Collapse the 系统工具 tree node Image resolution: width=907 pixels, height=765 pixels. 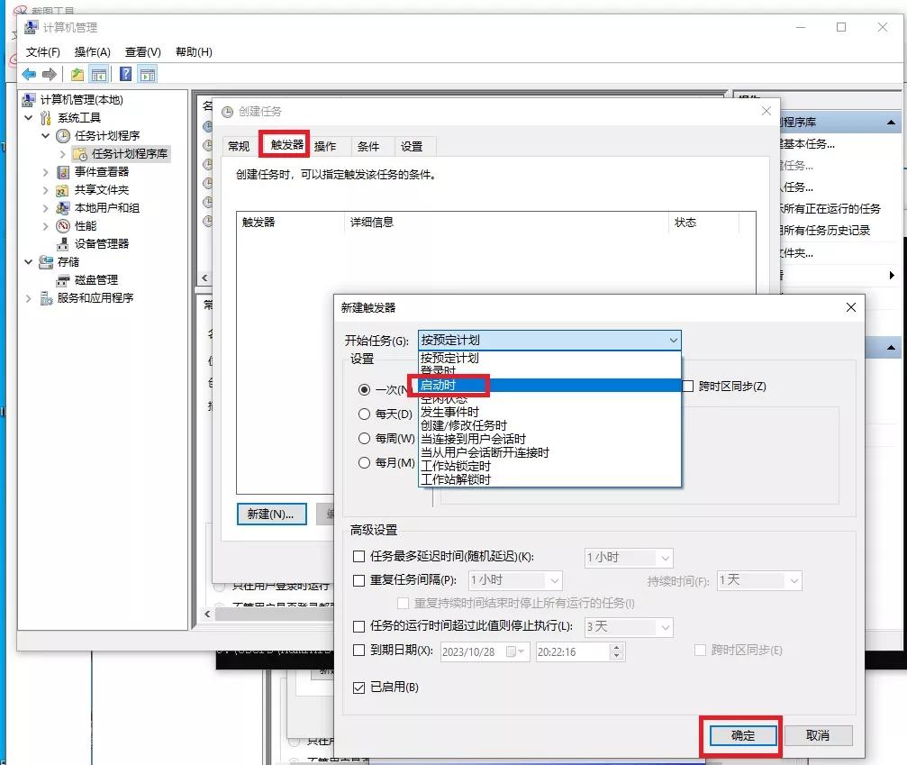(x=28, y=117)
